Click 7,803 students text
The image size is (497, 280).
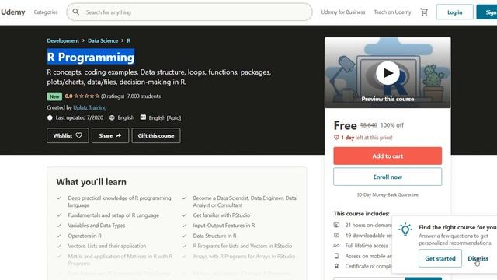pyautogui.click(x=144, y=96)
